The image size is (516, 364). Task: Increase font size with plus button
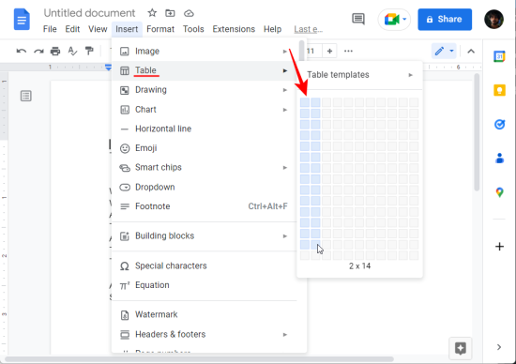point(329,51)
